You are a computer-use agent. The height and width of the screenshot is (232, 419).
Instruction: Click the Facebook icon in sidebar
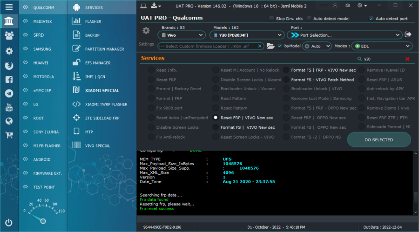(9, 80)
